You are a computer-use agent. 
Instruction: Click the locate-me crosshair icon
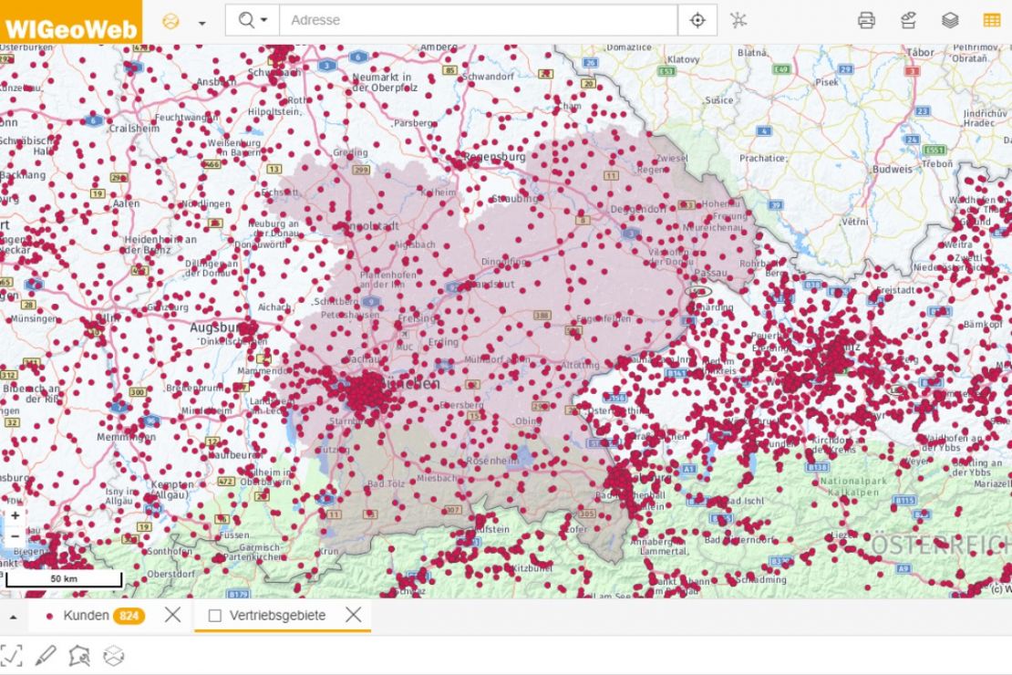pos(697,20)
